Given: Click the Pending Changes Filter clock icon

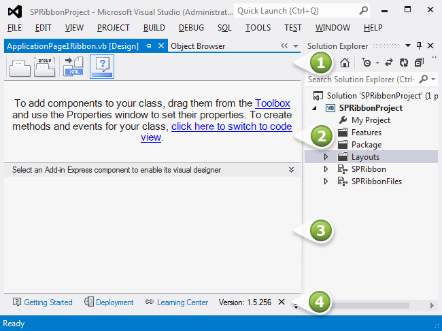Looking at the screenshot, I should pos(367,63).
